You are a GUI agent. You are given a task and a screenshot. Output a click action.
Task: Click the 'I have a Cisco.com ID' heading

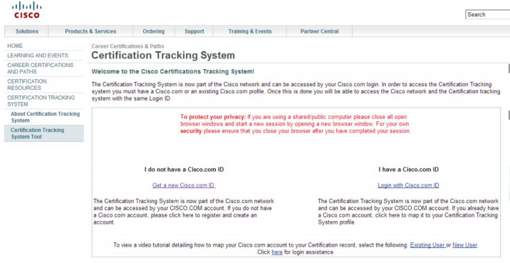coord(409,169)
